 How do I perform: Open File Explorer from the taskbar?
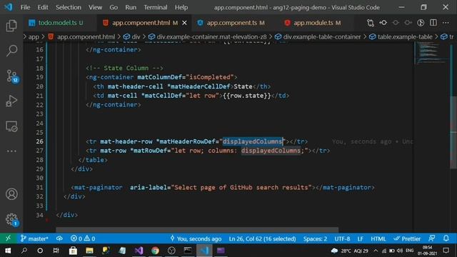pyautogui.click(x=89, y=251)
